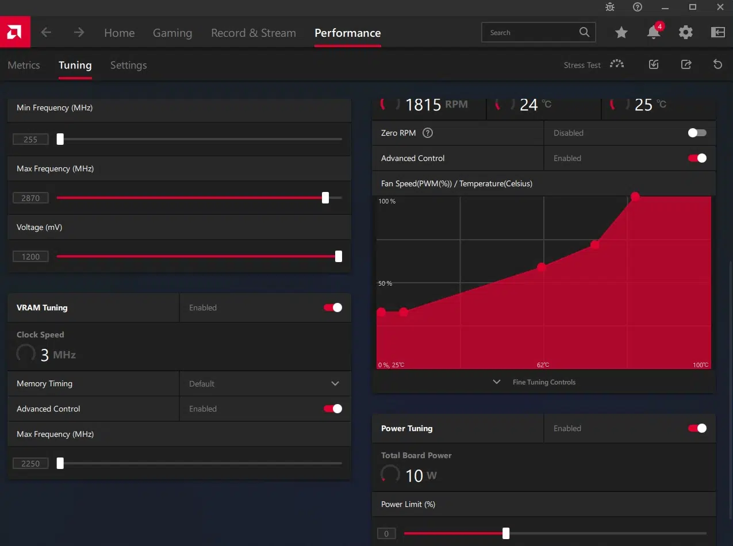Open the Gaming tab

[172, 33]
